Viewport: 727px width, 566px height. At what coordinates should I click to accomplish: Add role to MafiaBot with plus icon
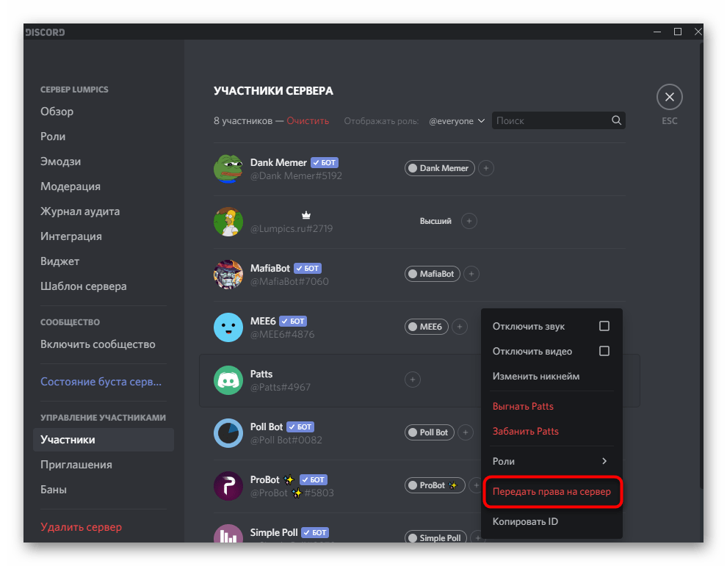[x=471, y=274]
